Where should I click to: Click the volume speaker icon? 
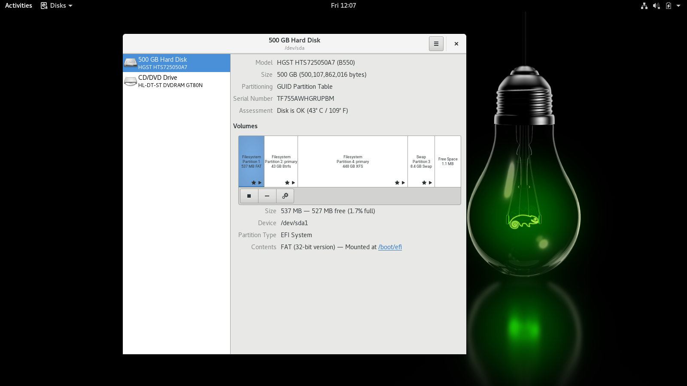tap(656, 6)
